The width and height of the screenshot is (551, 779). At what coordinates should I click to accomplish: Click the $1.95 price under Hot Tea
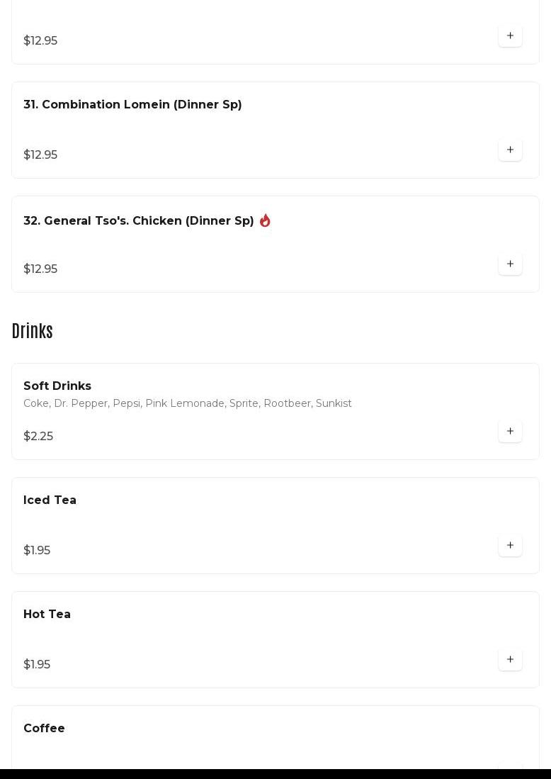[37, 665]
